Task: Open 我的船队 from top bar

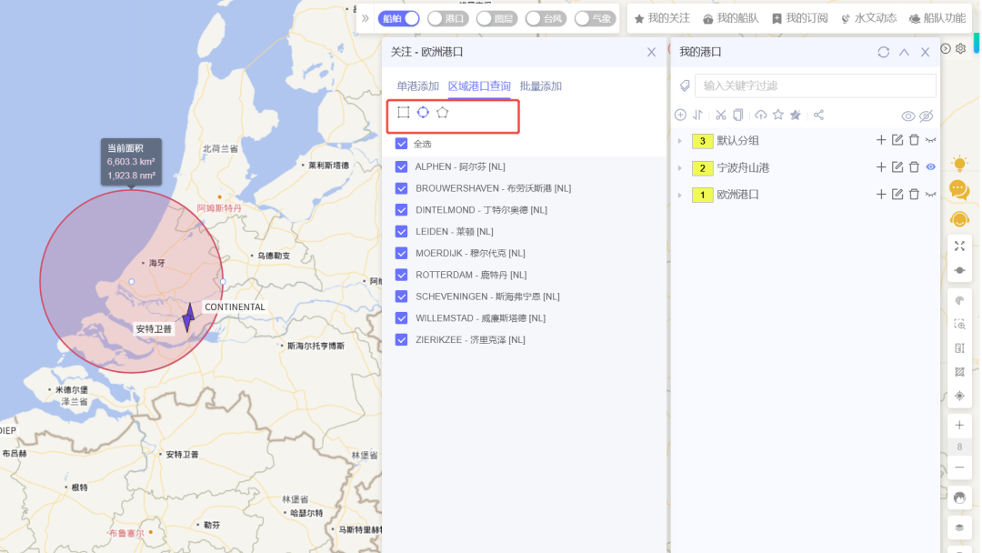Action: coord(731,18)
